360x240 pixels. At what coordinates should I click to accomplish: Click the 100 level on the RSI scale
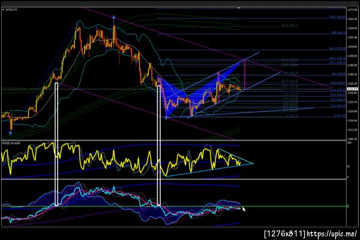(349, 142)
